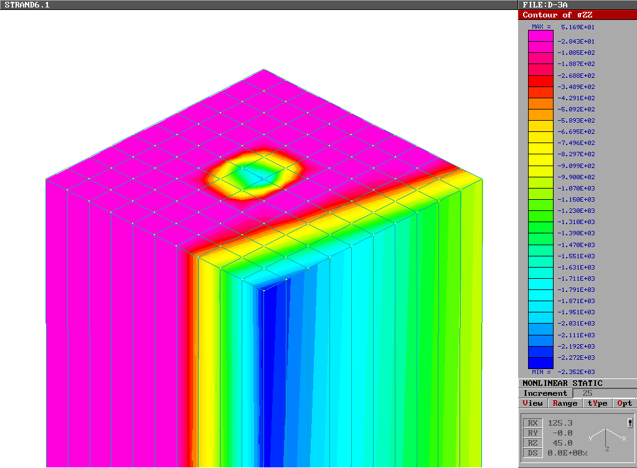
Task: Click the dark blue bottom legend swatch
Action: (540, 363)
